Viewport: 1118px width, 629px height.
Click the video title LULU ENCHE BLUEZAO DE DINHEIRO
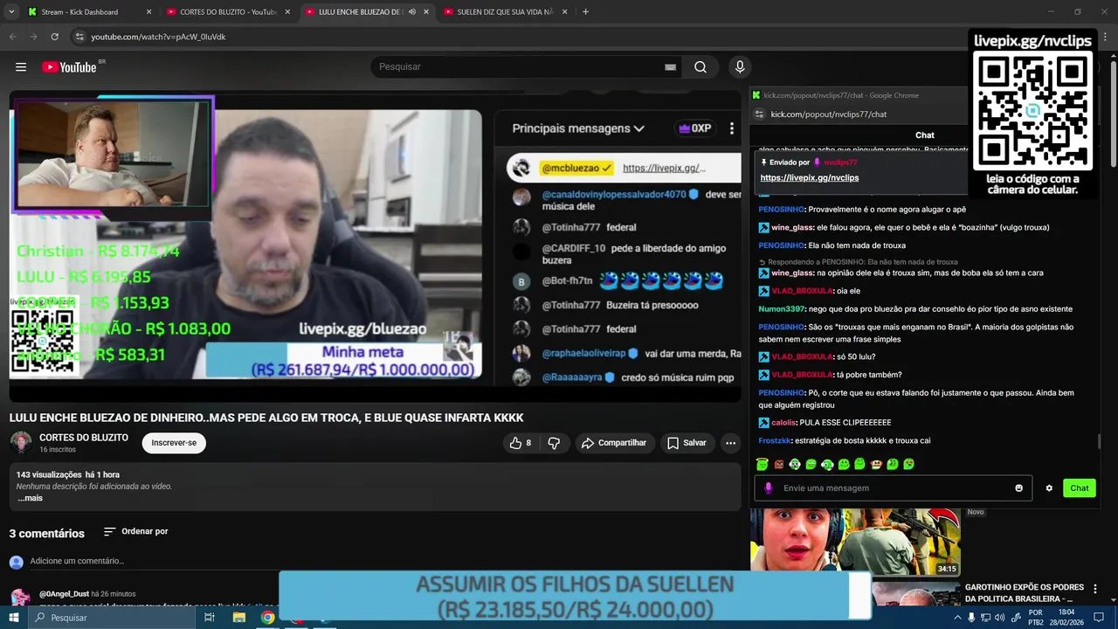tap(266, 418)
